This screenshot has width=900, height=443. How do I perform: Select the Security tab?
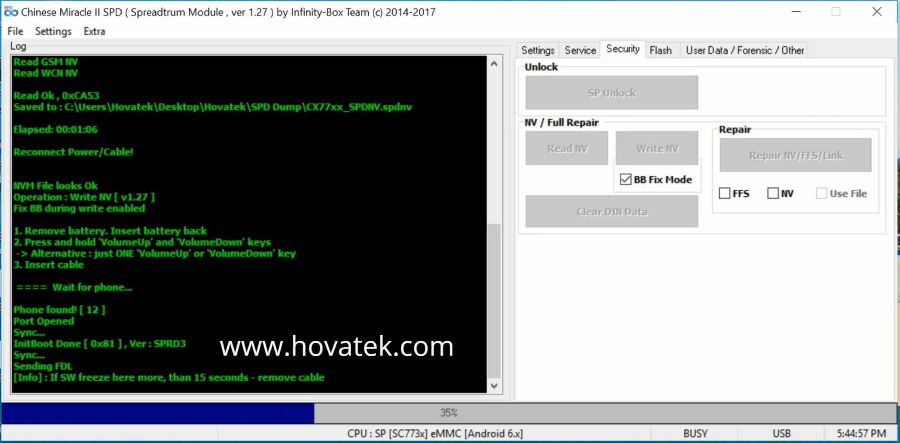(x=623, y=49)
